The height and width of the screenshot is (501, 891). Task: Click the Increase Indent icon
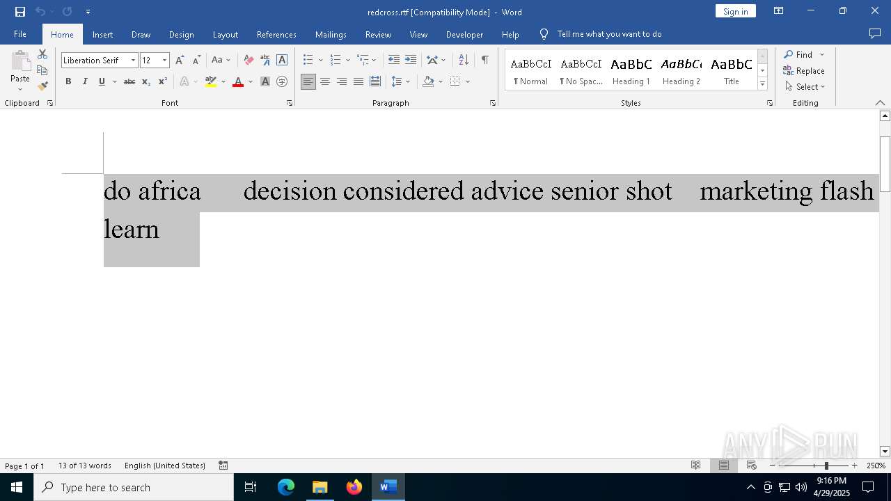(410, 61)
